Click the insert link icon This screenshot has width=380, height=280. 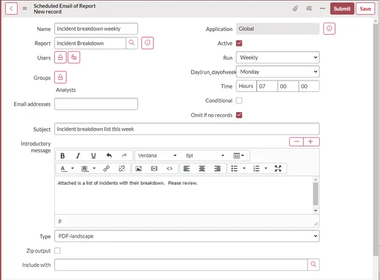tap(107, 168)
